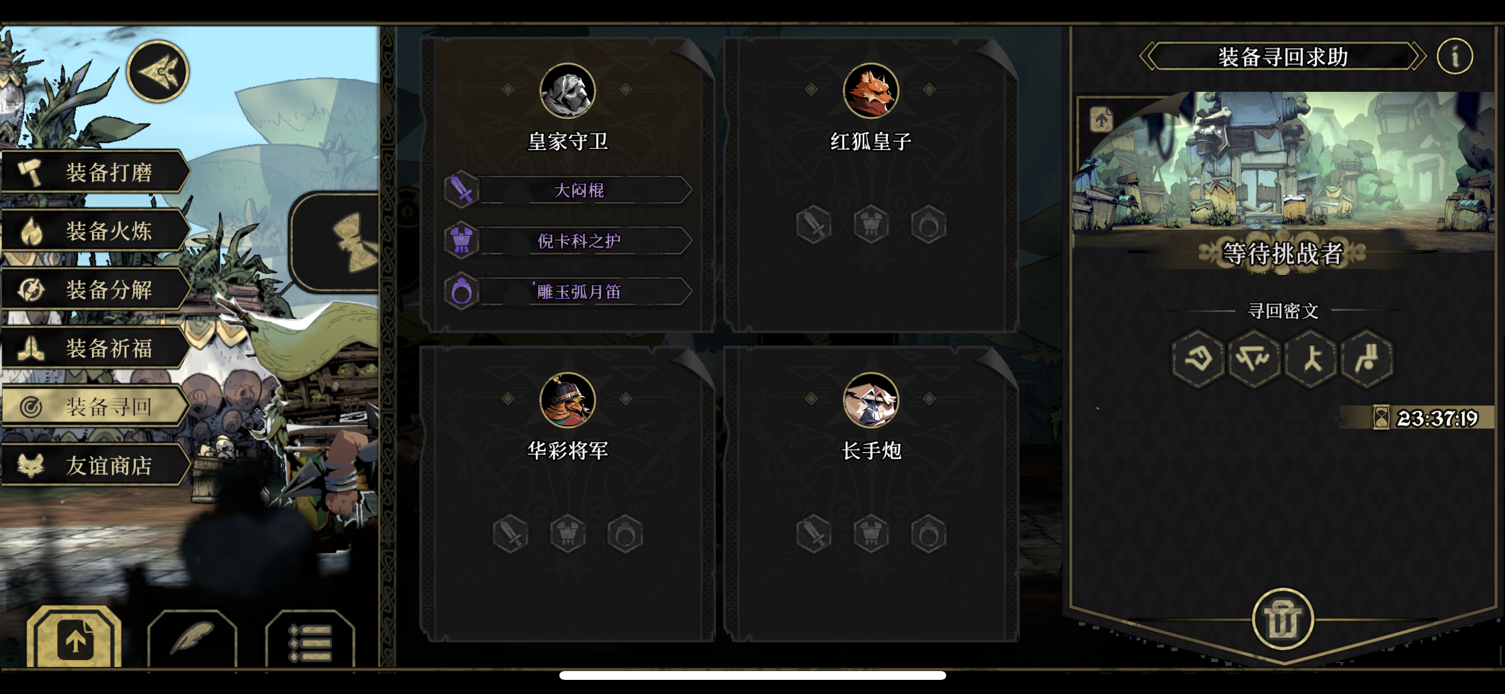Tap the upload arrow bottom-left icon
Screen dimensions: 1505x694
pyautogui.click(x=74, y=637)
